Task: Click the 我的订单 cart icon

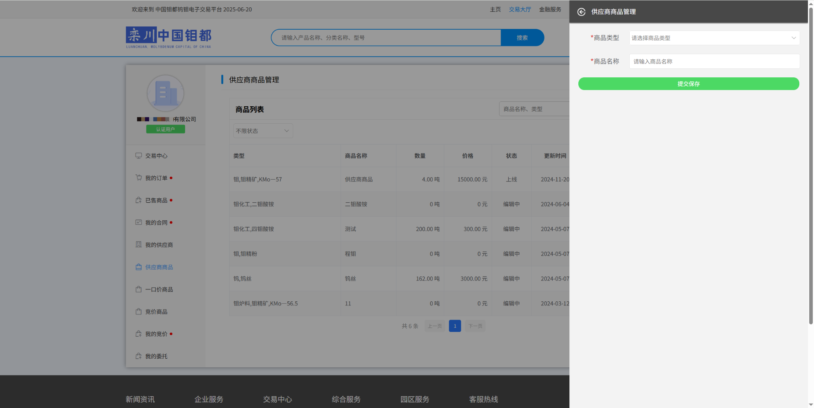Action: (x=138, y=178)
